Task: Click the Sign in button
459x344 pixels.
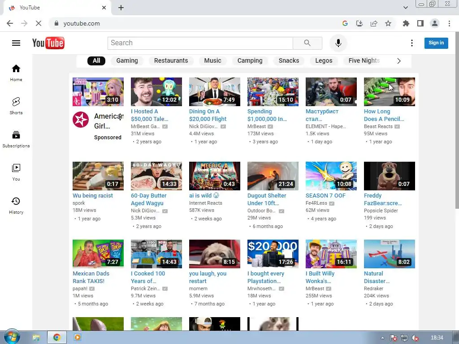Action: click(x=436, y=43)
